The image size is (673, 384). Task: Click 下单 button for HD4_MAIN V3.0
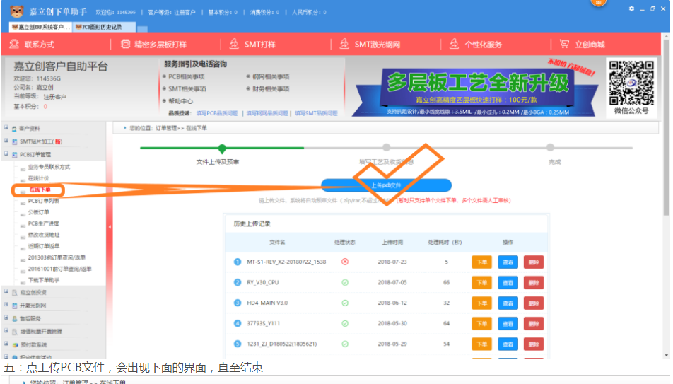pyautogui.click(x=481, y=303)
